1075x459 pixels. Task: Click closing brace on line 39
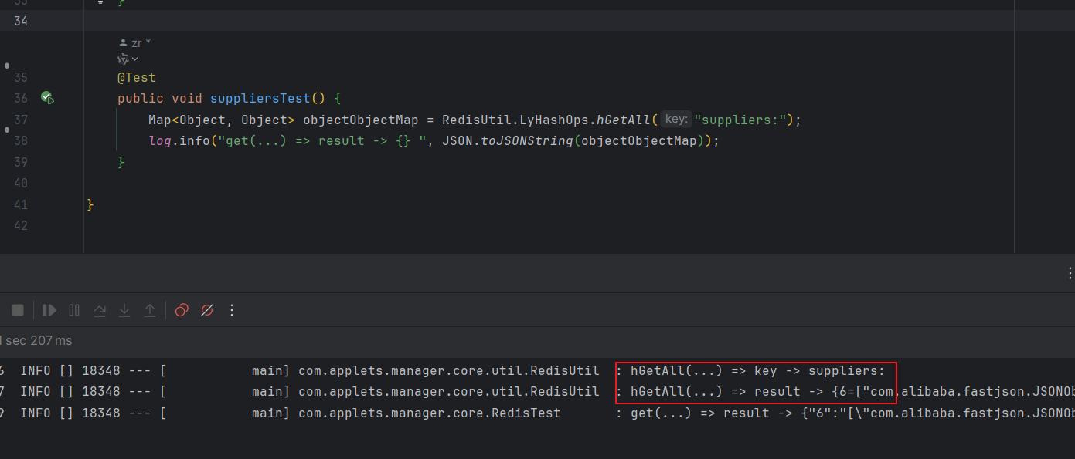tap(121, 162)
